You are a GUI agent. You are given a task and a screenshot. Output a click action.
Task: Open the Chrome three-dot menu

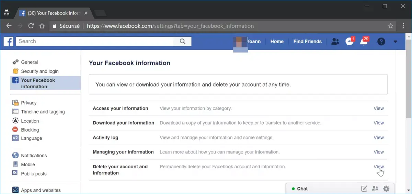[403, 26]
